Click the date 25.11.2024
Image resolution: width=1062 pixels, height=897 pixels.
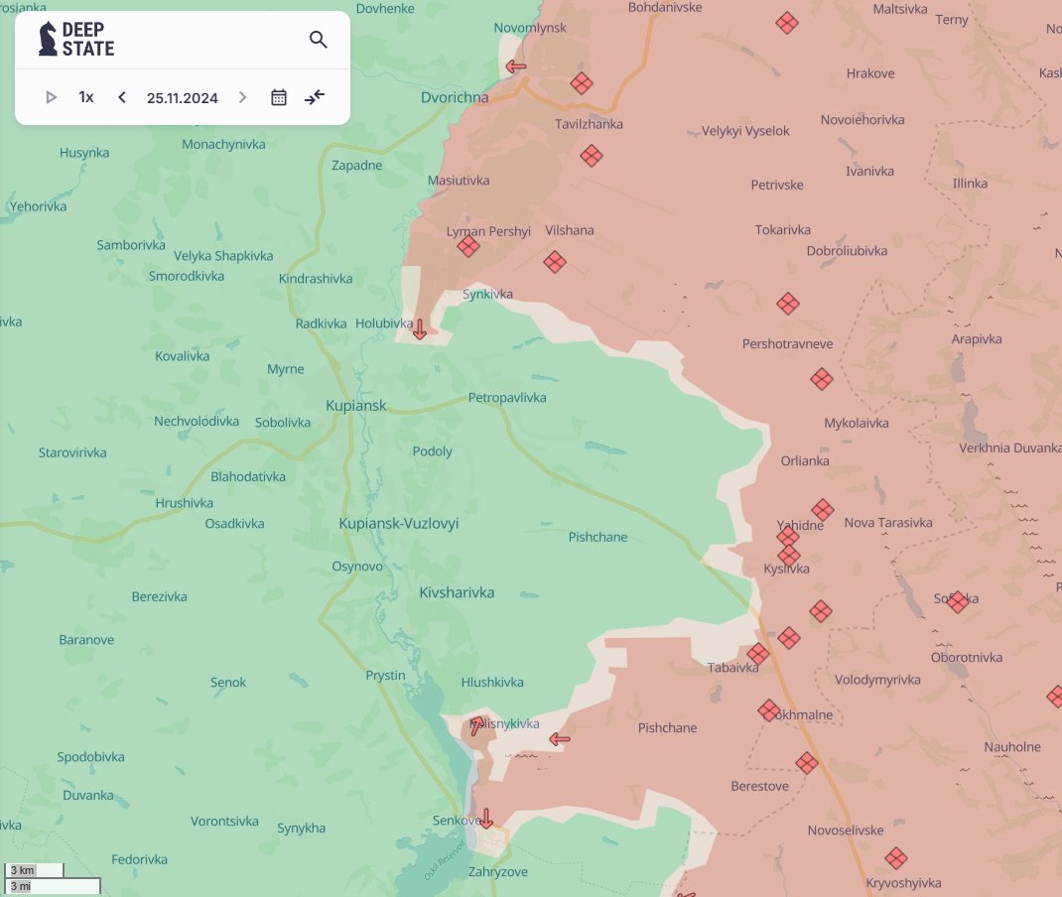pos(182,97)
